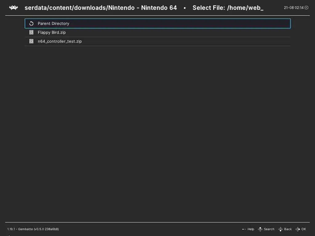
Task: Click the 1.19.1 - Gambatte version text
Action: click(33, 229)
